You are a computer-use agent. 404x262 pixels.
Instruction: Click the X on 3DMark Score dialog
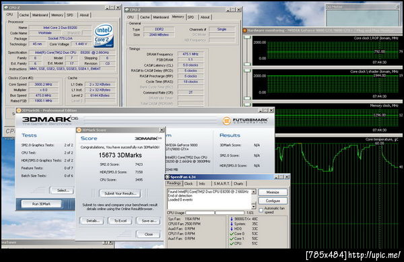pos(162,130)
